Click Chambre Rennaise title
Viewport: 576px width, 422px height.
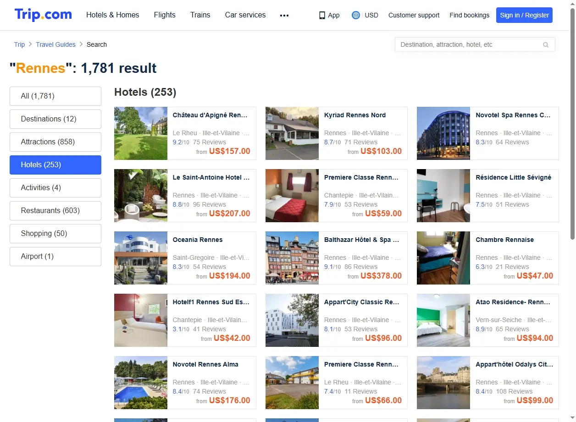[505, 240]
